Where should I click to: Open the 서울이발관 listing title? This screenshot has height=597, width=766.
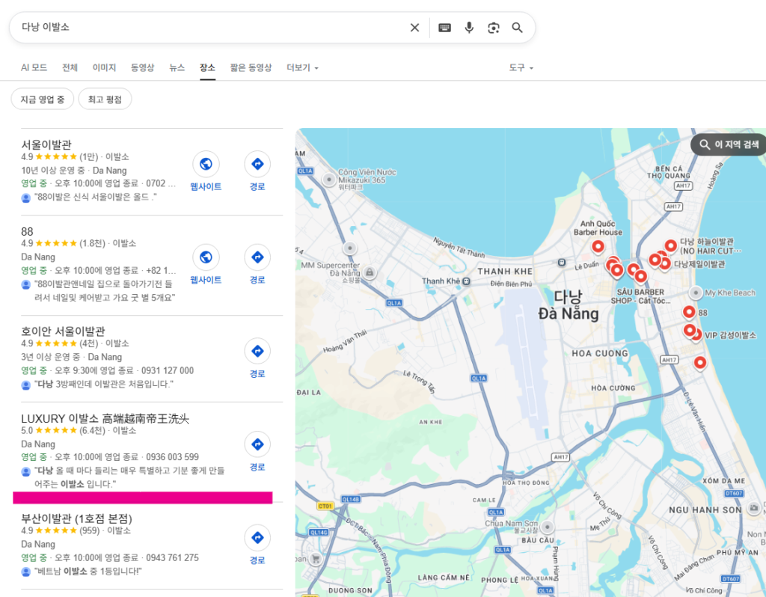pos(46,144)
